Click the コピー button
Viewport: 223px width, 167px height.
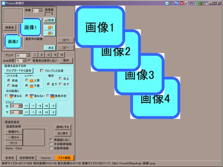(x=66, y=47)
